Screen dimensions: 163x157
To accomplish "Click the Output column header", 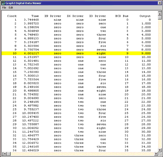I will [145, 16].
